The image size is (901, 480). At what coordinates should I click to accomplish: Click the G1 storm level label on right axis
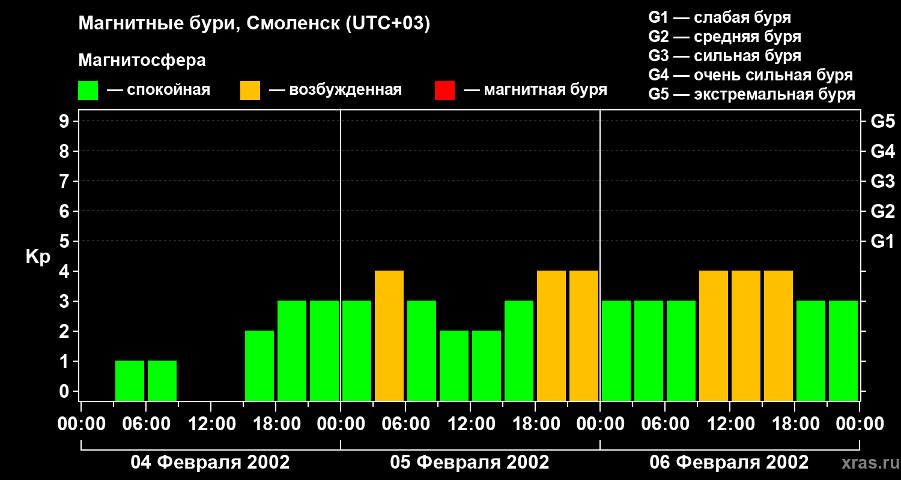click(882, 242)
